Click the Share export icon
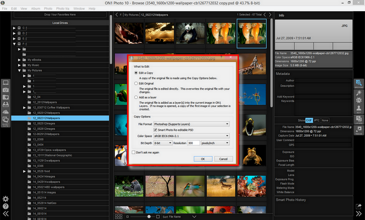Image resolution: width=365 pixels, height=220 pixels. pyautogui.click(x=359, y=206)
